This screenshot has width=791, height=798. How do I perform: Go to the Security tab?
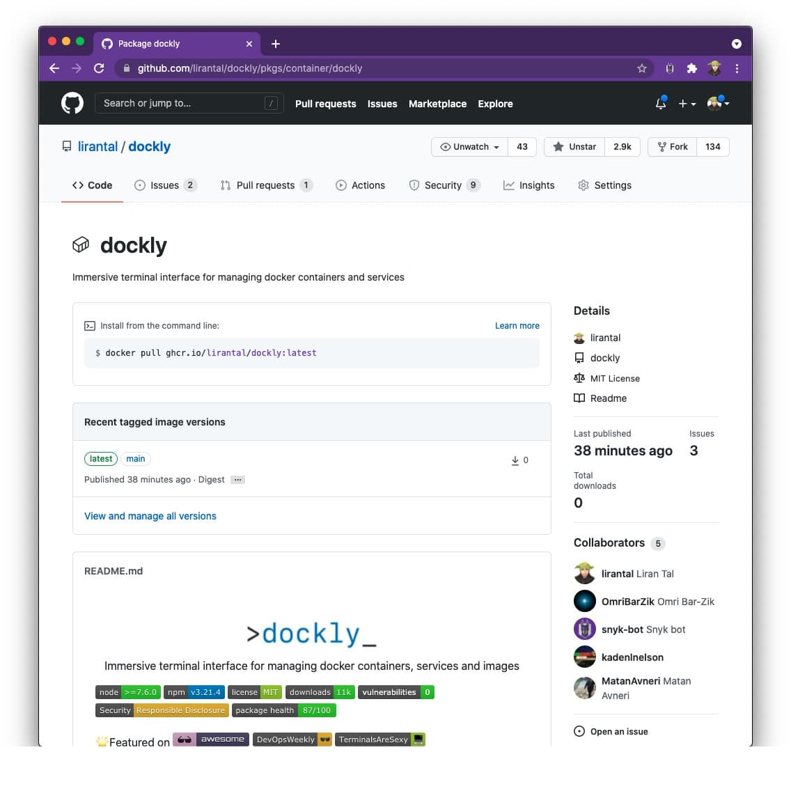443,185
